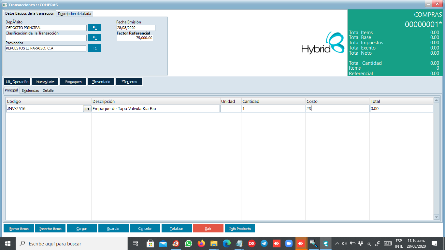Click the Dropbox tray icon
This screenshot has height=250, width=445.
[x=361, y=243]
